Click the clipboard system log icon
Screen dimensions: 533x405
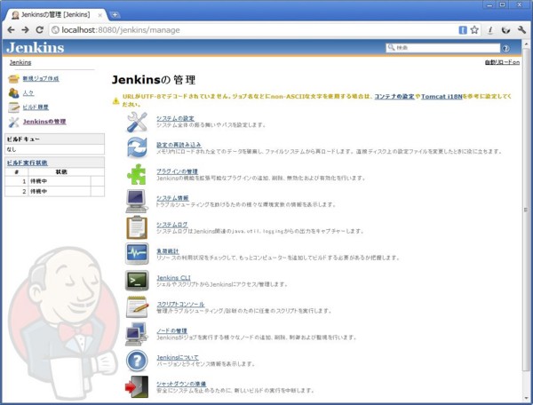pos(137,227)
